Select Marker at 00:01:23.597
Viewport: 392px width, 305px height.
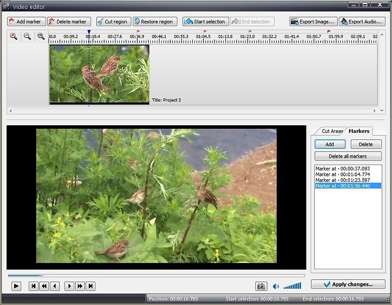[348, 180]
